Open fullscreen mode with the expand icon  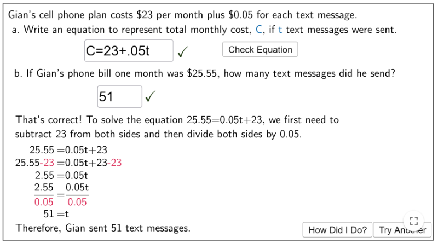click(x=413, y=221)
